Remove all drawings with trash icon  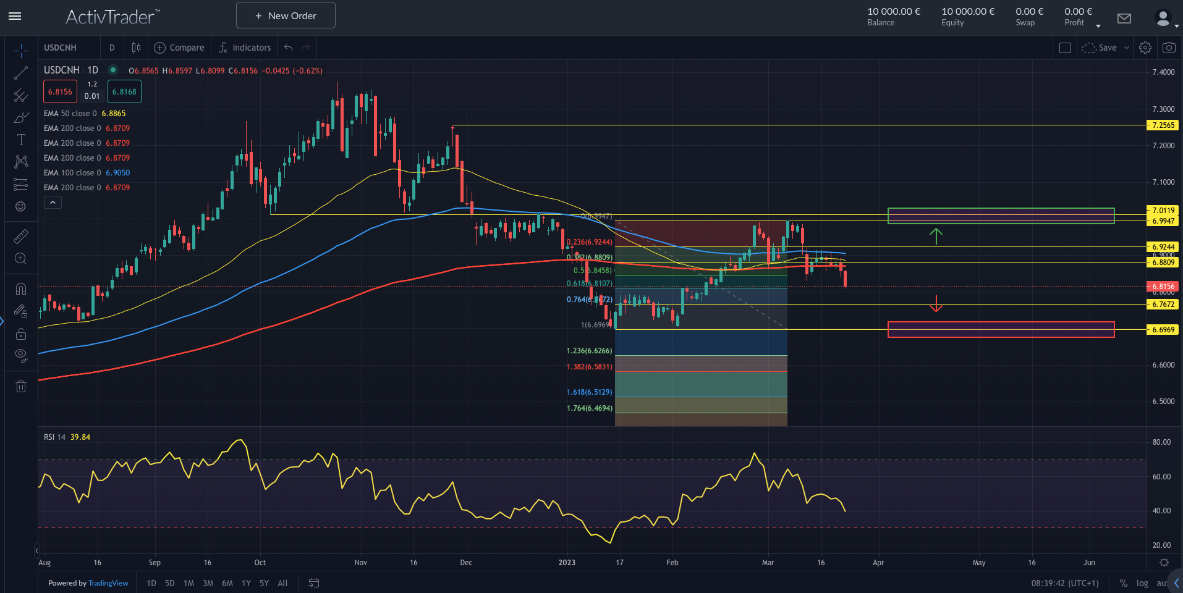(20, 386)
